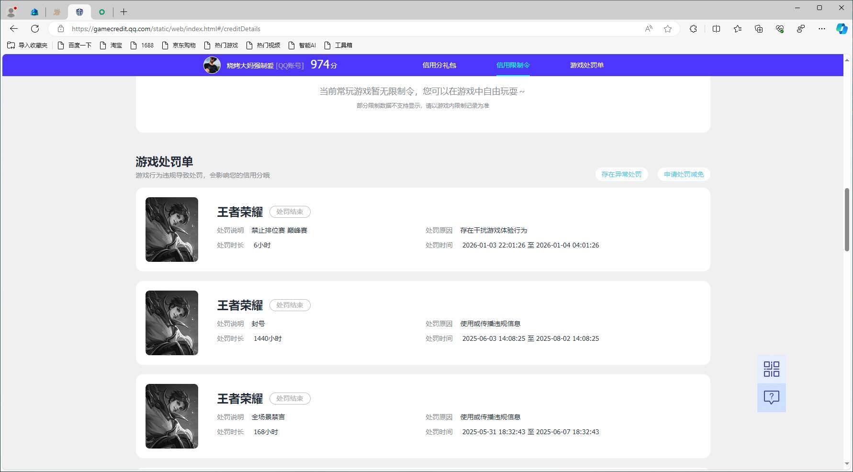Click 处罚结束 badge on 封号 card
Image resolution: width=853 pixels, height=472 pixels.
pos(290,305)
